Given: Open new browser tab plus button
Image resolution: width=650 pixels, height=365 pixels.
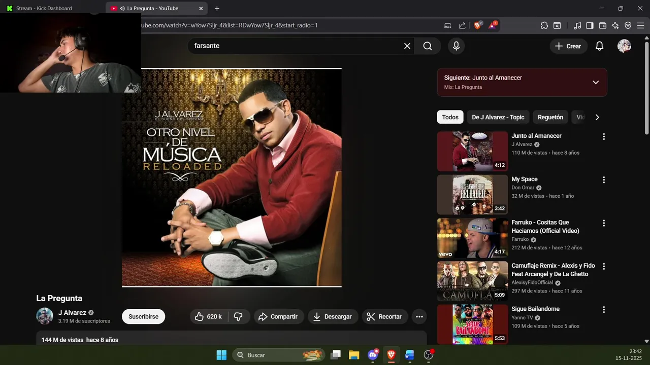Looking at the screenshot, I should [217, 8].
